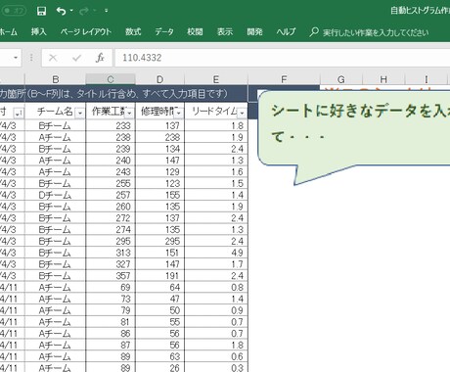
Task: Open the 開発 ribbon tab
Action: 254,31
